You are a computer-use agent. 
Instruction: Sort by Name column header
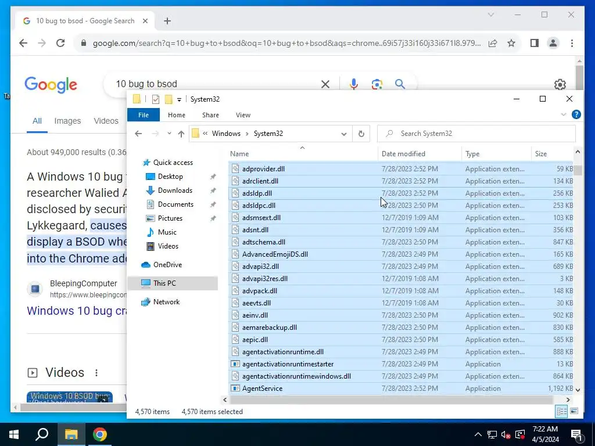(239, 153)
